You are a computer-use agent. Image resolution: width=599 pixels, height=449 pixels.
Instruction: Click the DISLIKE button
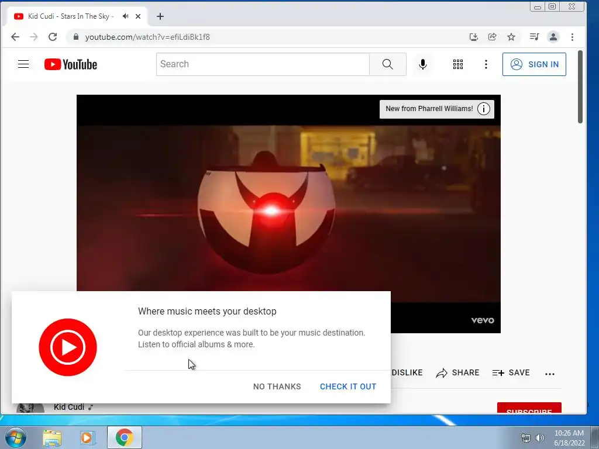[407, 372]
